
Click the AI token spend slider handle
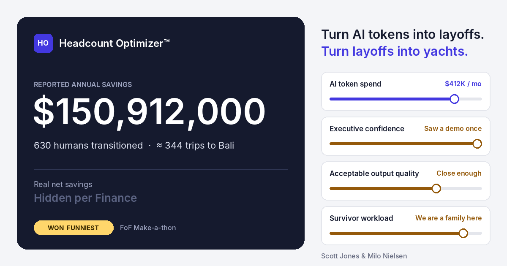(x=455, y=99)
